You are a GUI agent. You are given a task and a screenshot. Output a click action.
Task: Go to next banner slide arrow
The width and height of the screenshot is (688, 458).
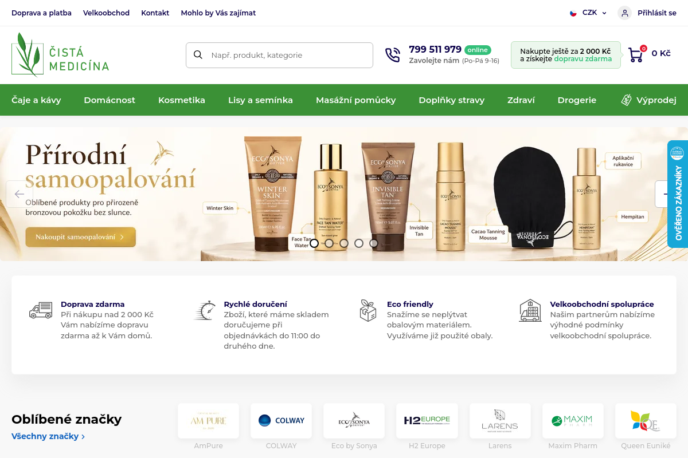point(665,194)
